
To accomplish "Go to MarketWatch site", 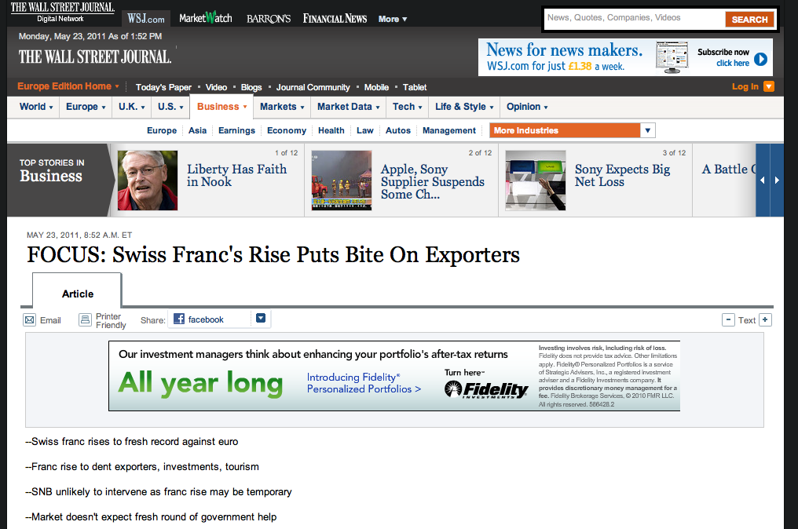I will [x=206, y=18].
